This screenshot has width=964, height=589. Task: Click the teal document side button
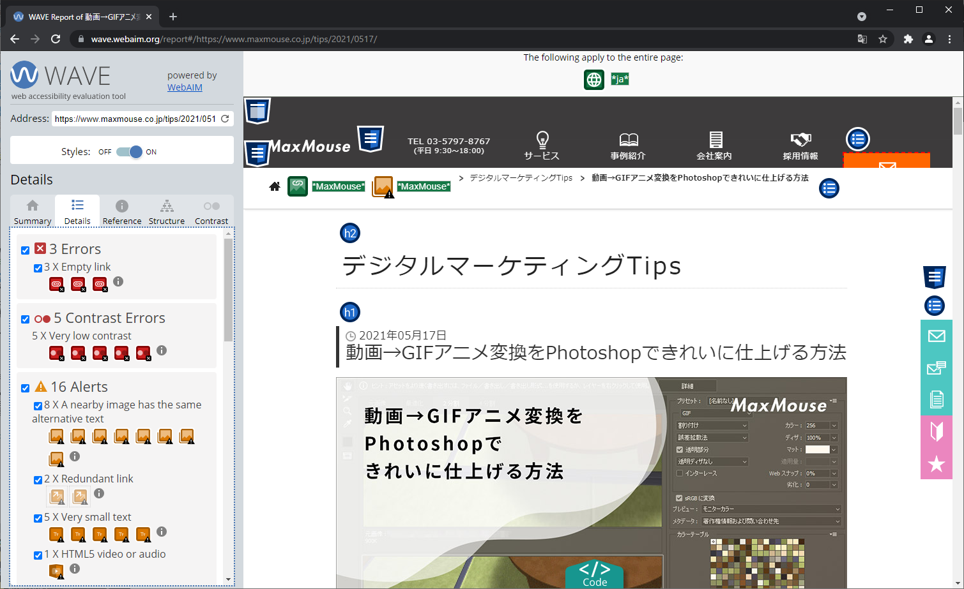click(937, 400)
